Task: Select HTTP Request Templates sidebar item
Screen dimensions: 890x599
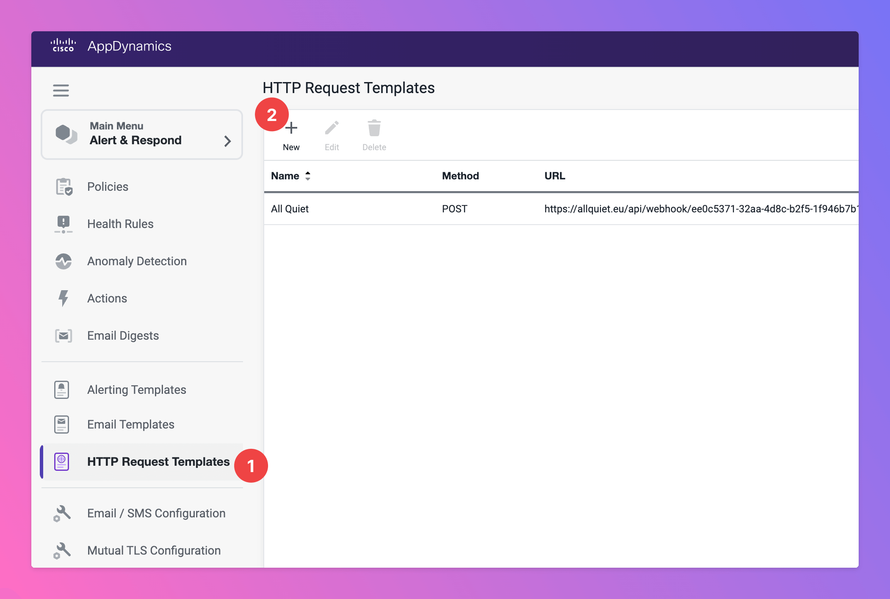Action: pos(158,462)
